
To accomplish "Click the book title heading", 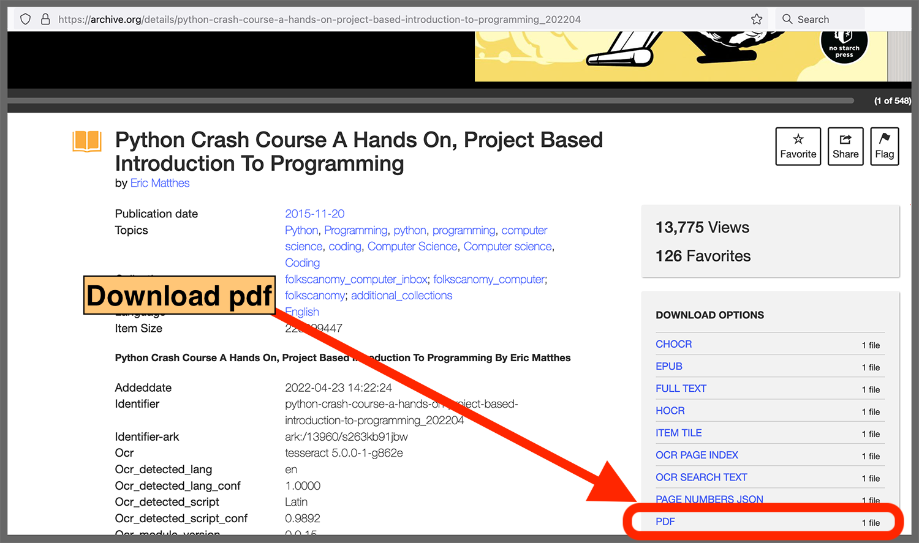I will (359, 151).
